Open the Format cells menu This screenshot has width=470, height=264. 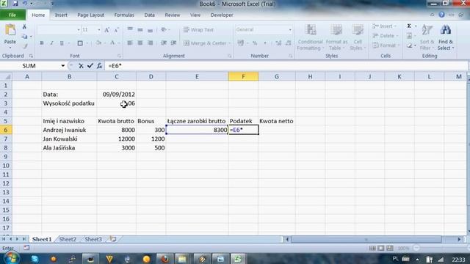point(385,45)
